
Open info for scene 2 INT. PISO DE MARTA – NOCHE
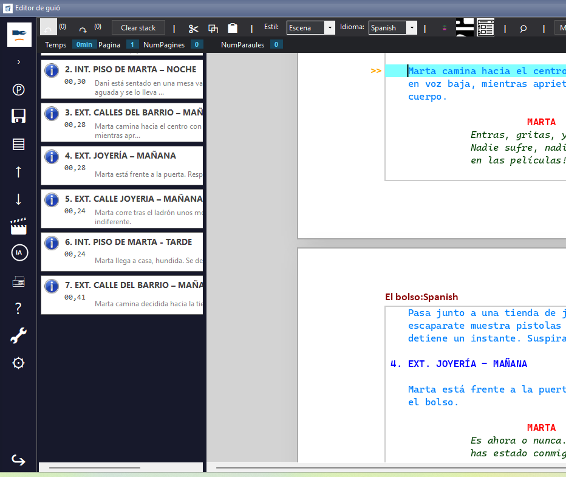pos(52,70)
